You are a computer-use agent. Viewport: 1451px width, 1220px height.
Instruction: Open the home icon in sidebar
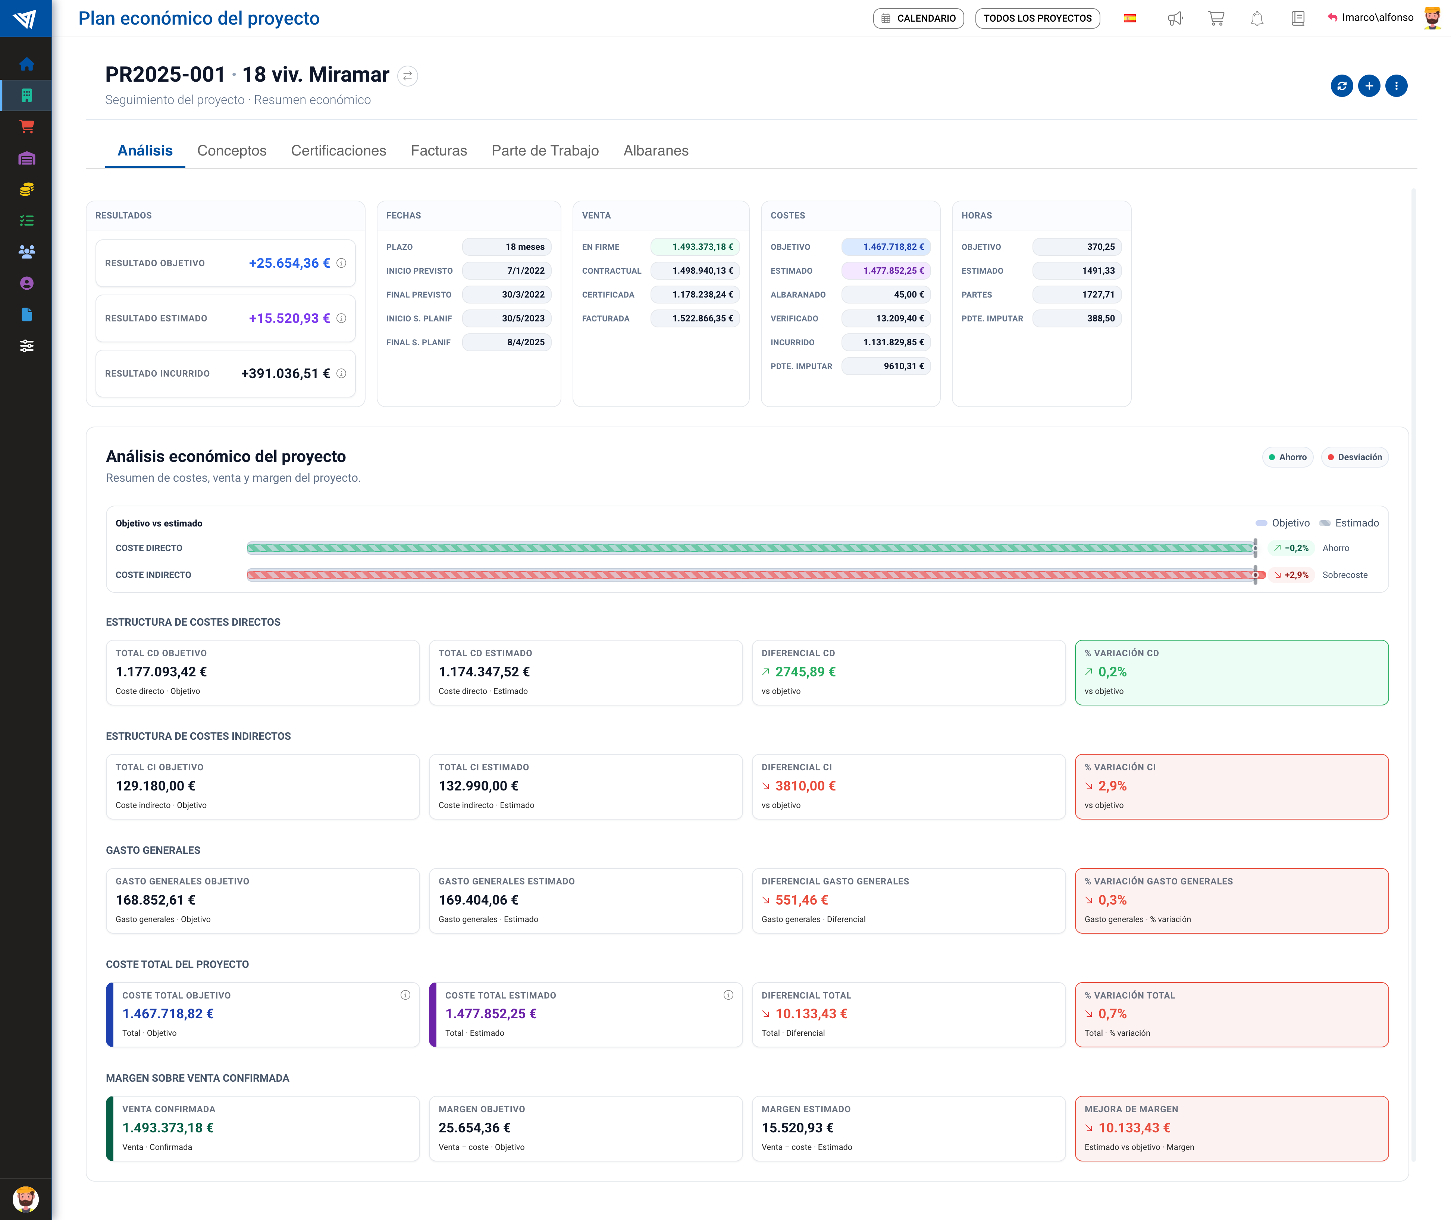(x=26, y=65)
